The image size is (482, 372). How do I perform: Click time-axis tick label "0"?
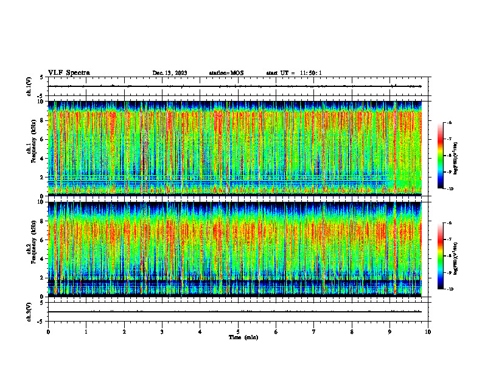pos(48,332)
